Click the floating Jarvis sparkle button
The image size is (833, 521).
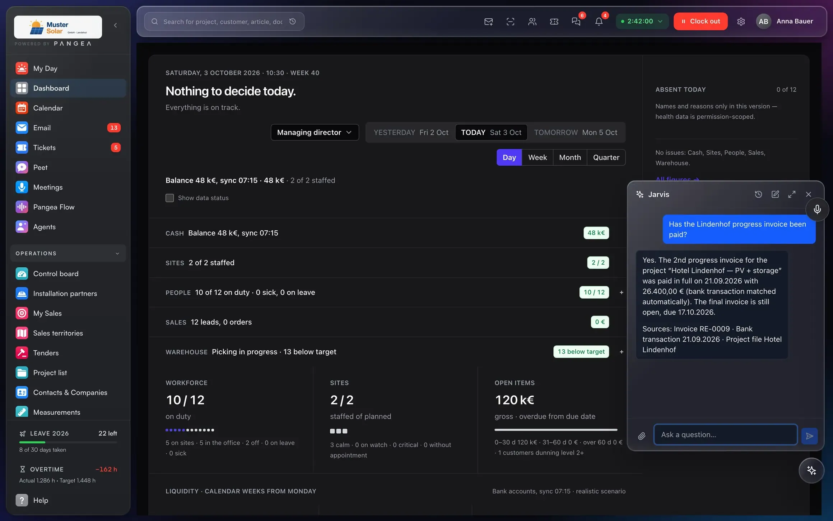[x=811, y=470]
